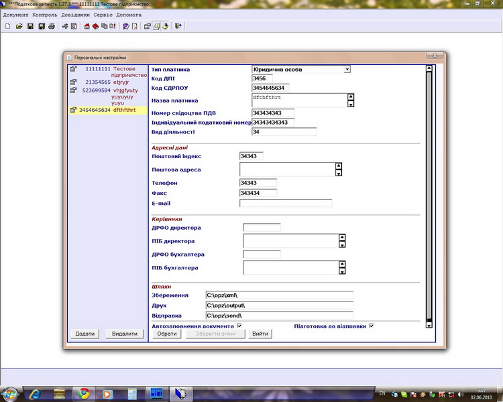This screenshot has width=503, height=402.
Task: Click the exit door toolbar icon
Action: (x=178, y=27)
